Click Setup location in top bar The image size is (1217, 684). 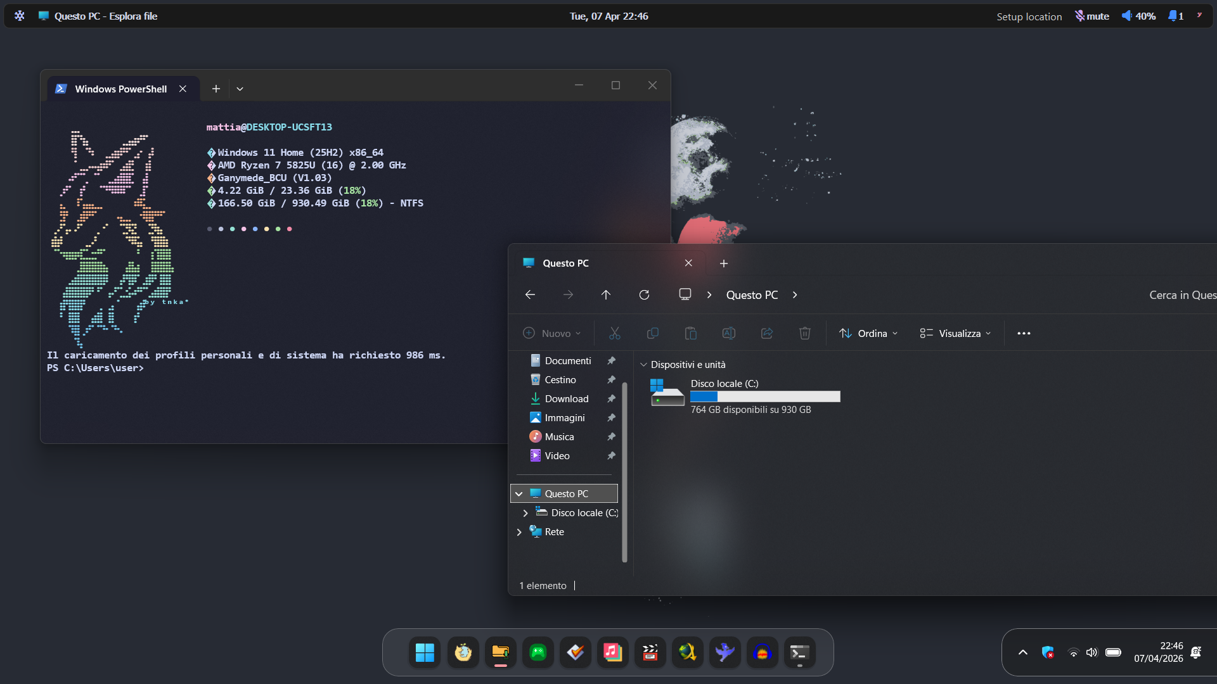coord(1029,16)
